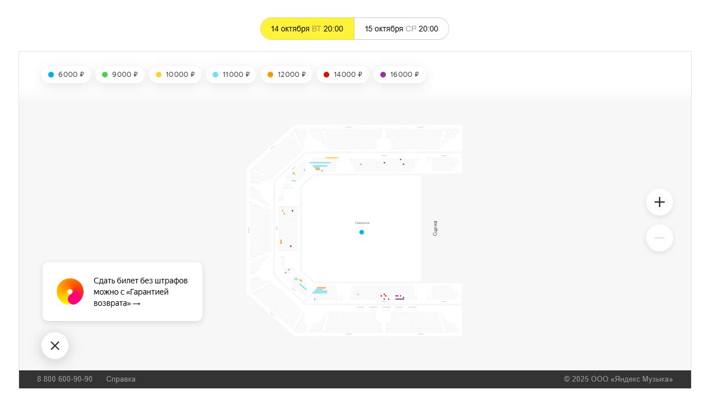Click the 8 800 600-90-90 phone number
This screenshot has height=413, width=709.
coord(65,379)
